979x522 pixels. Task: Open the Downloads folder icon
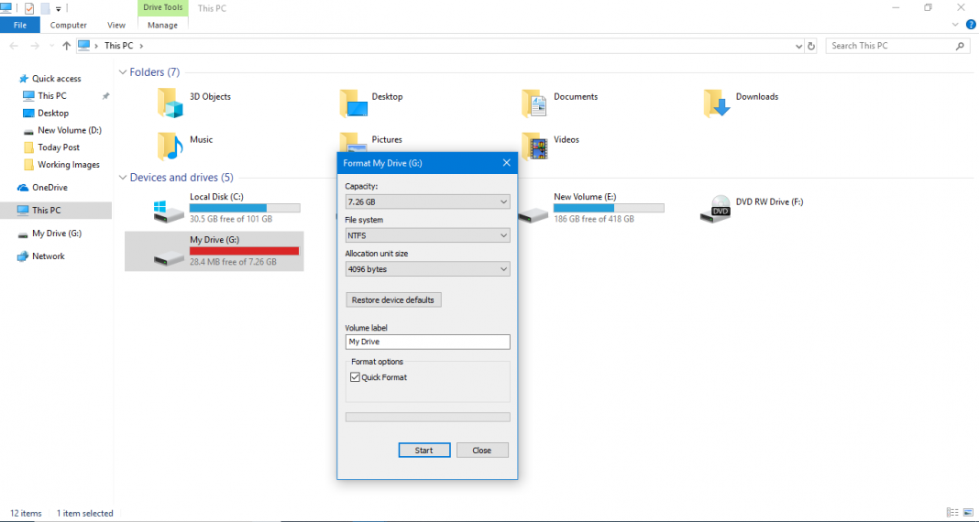(717, 103)
